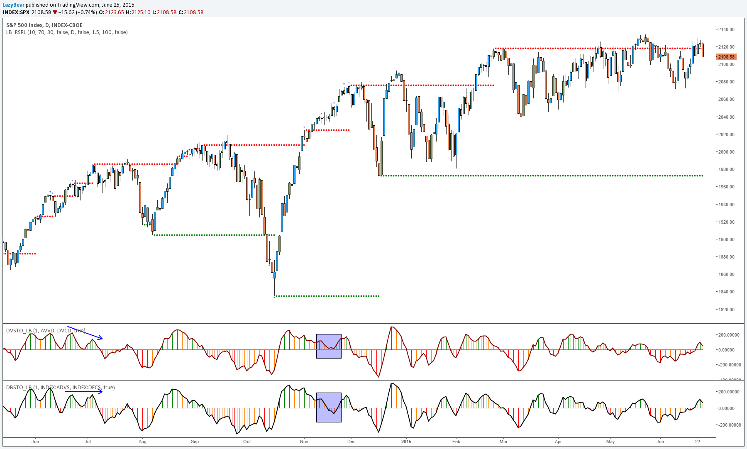The image size is (747, 449).
Task: Click the 2140.00 price axis label
Action: pyautogui.click(x=726, y=29)
